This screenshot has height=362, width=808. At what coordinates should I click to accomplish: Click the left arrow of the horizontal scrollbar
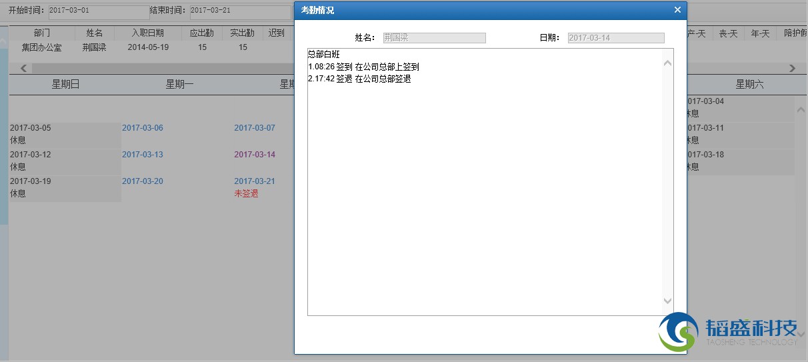(24, 68)
